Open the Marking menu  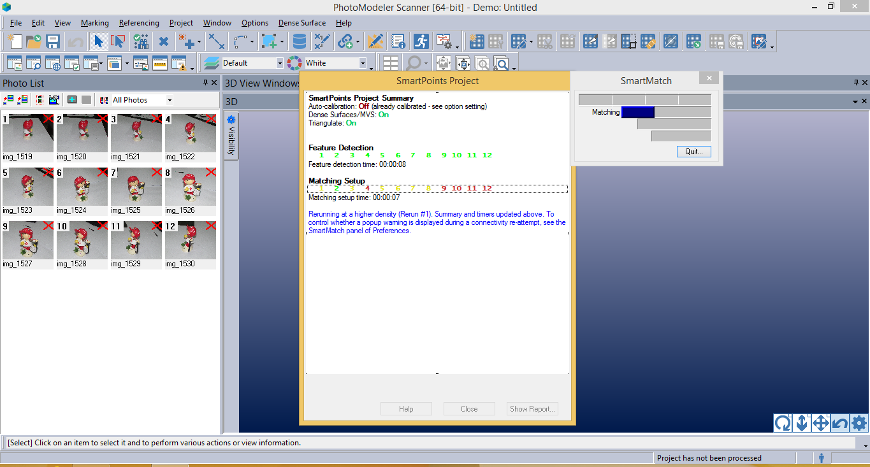[x=95, y=23]
